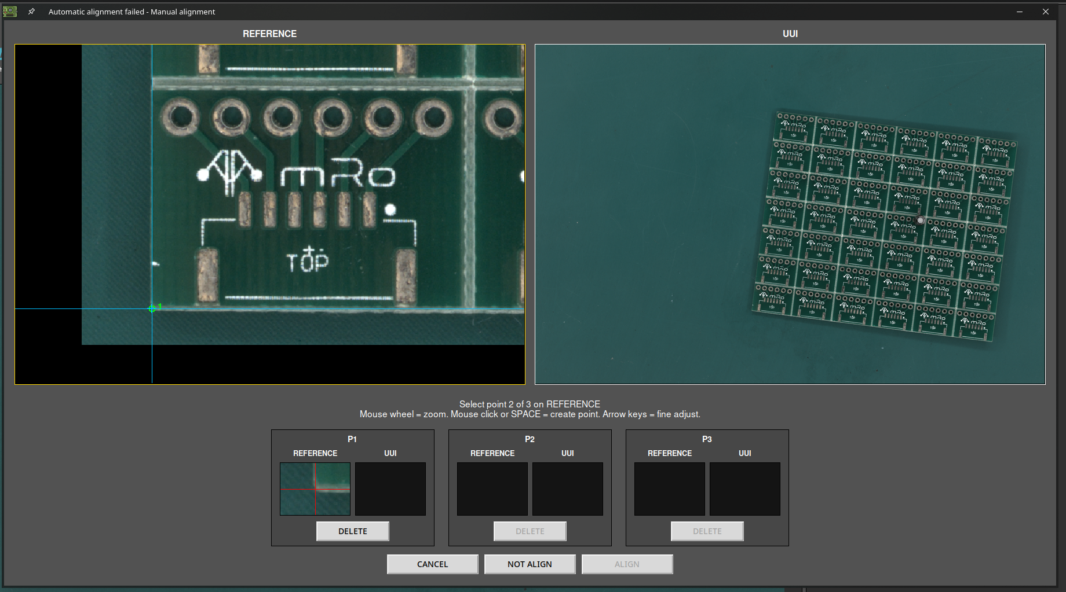Cancel the manual alignment

click(433, 564)
